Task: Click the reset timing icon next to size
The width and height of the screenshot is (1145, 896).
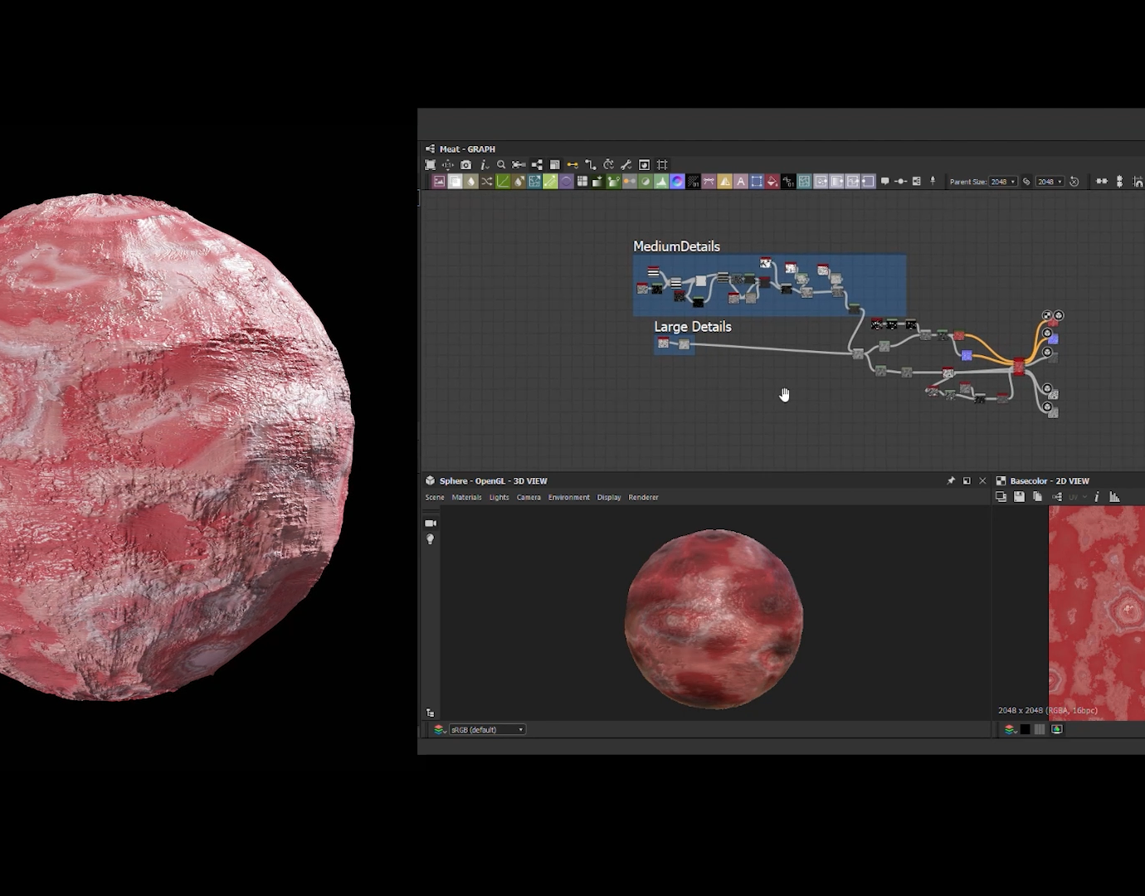Action: [x=1074, y=182]
